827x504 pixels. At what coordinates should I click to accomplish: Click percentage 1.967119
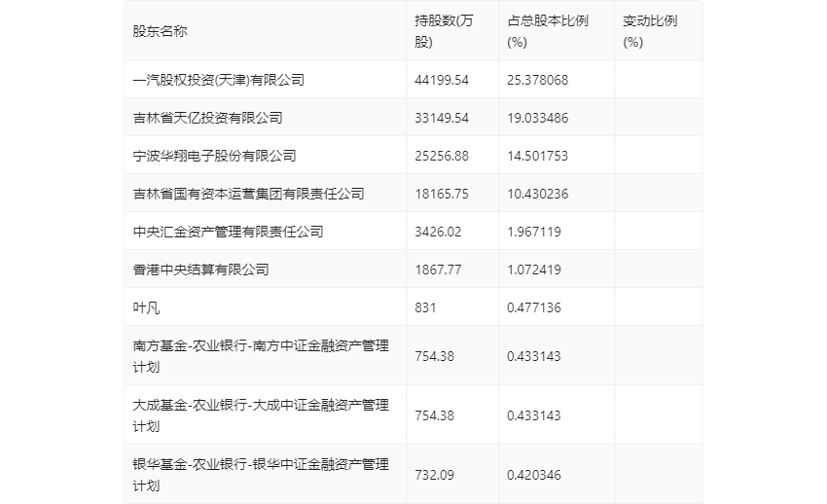534,232
